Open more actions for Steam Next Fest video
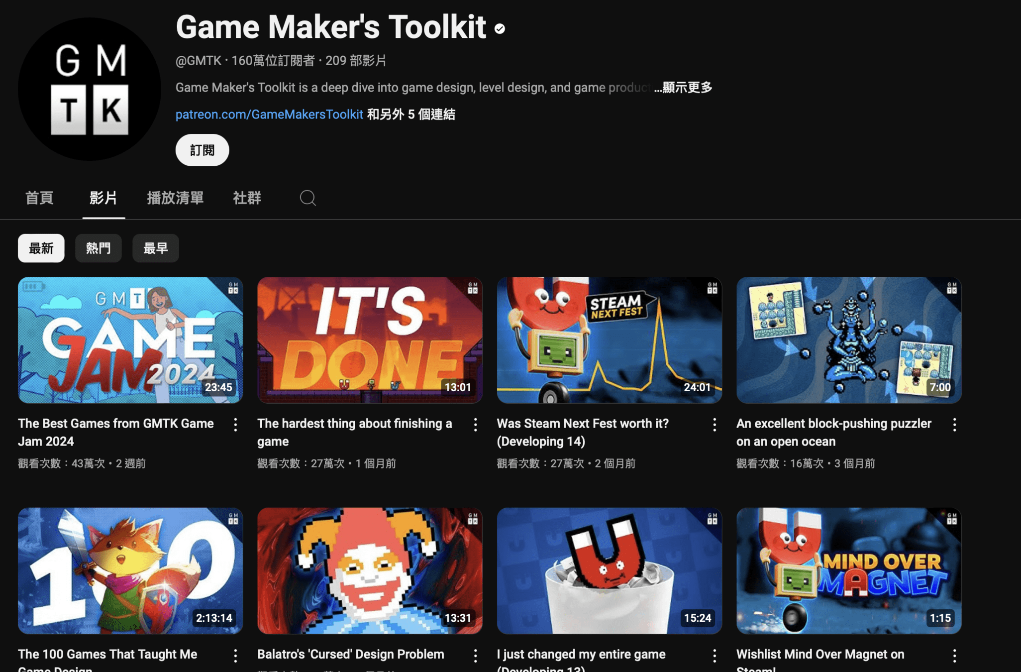The image size is (1021, 672). [x=715, y=425]
